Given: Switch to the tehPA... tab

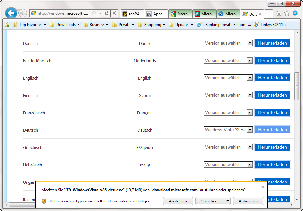Looking at the screenshot, I should [x=132, y=14].
